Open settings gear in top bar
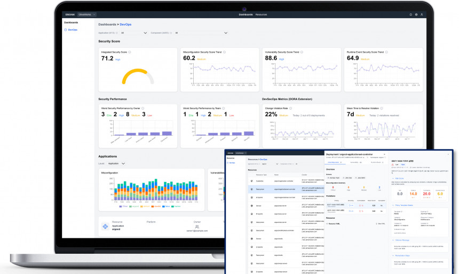Viewport: 459px width, 274px height. pyautogui.click(x=416, y=14)
